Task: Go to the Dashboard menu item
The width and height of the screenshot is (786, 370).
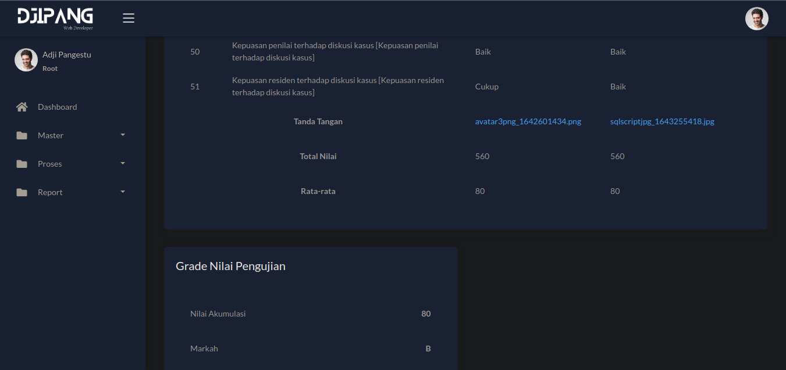Action: point(57,107)
